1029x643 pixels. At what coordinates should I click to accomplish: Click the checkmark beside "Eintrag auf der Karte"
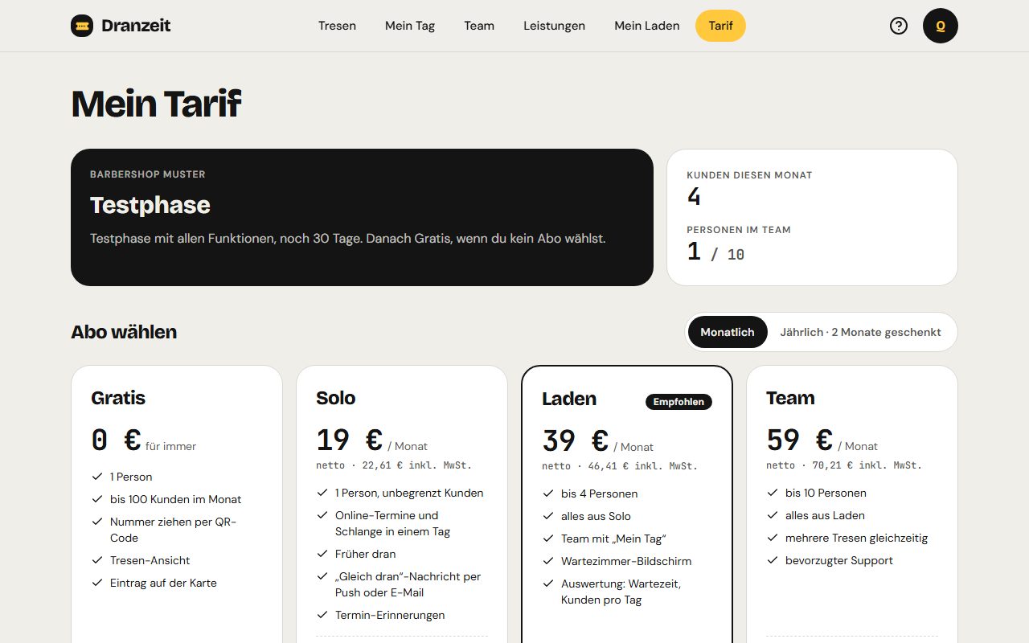(97, 583)
